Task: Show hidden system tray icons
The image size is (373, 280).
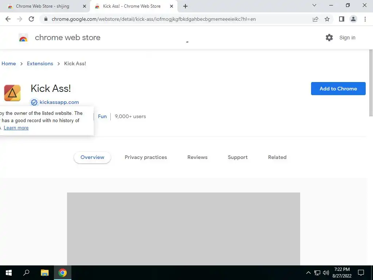Action: (308, 273)
